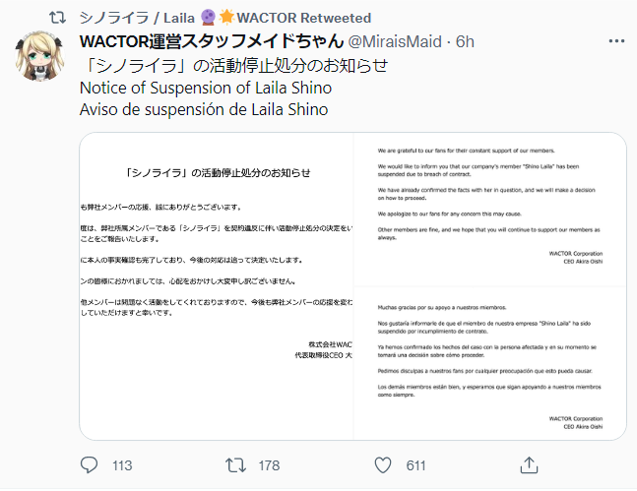Screen dimensions: 637x491
Task: Click the 113 replies count
Action: coord(122,465)
